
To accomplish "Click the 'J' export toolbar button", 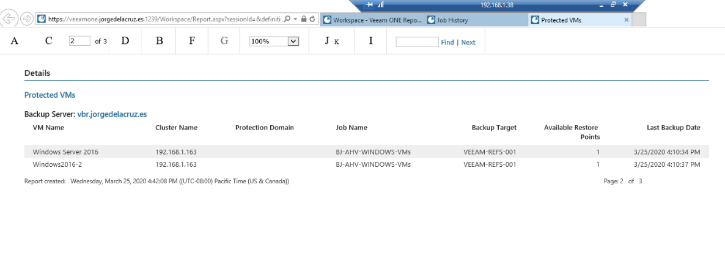I will point(327,41).
